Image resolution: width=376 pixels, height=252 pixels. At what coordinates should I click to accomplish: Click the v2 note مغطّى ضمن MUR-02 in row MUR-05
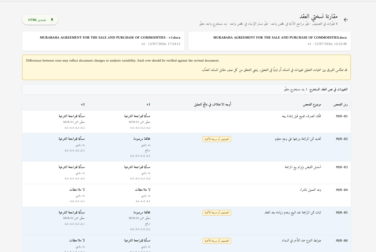tap(74, 218)
